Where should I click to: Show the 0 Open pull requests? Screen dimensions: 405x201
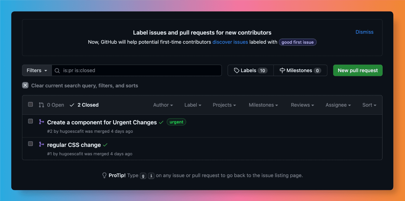(x=51, y=105)
